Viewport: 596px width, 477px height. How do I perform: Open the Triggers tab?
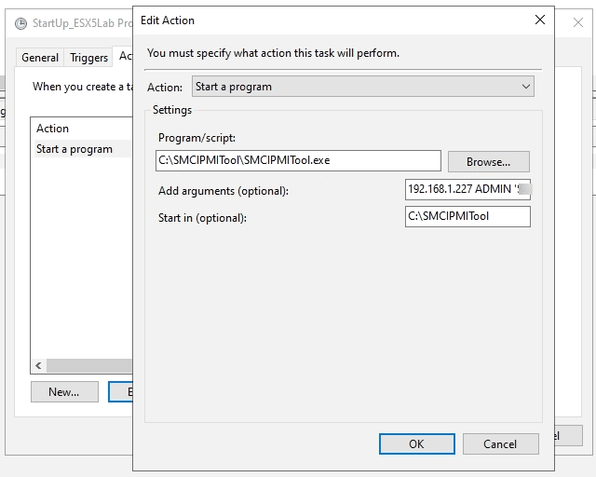89,58
